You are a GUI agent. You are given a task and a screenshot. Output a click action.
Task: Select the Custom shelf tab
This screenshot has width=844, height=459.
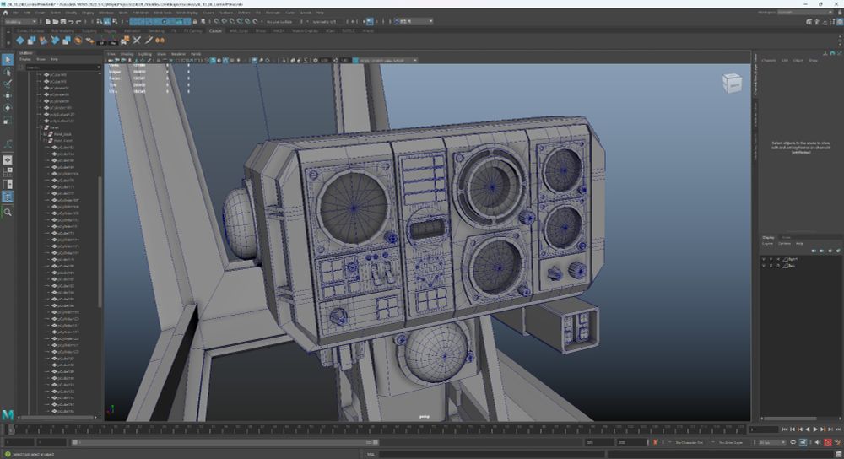[215, 30]
